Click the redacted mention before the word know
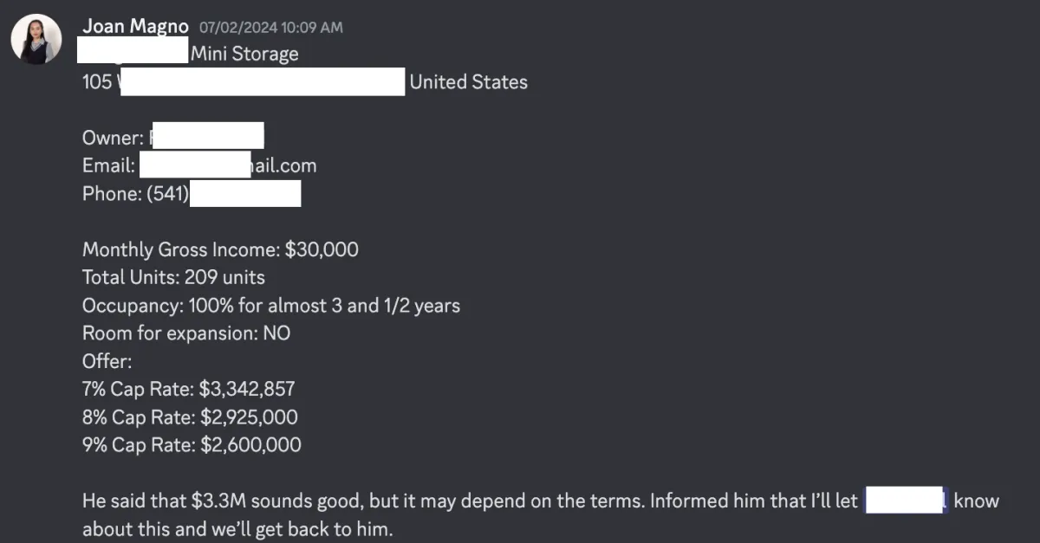 [x=907, y=501]
